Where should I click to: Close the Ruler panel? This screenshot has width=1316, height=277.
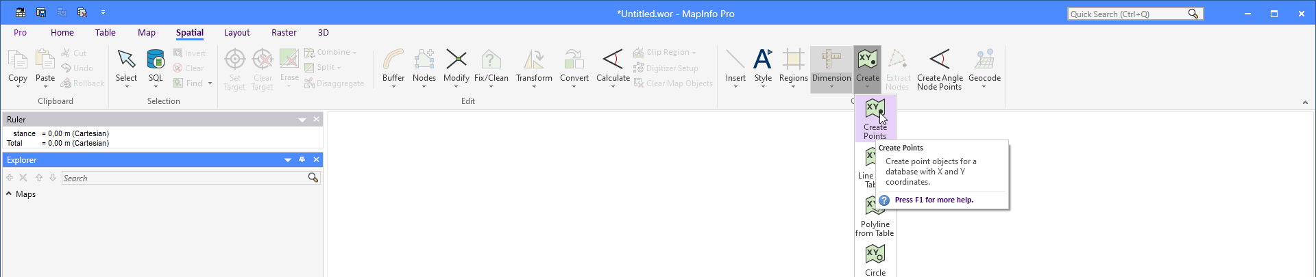click(x=316, y=119)
